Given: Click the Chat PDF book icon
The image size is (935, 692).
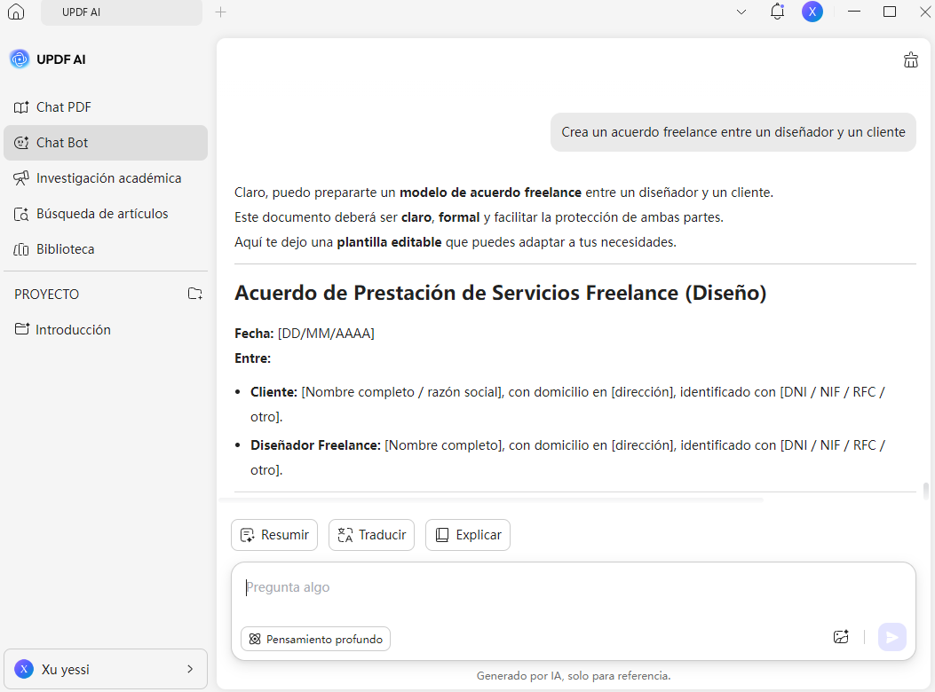Looking at the screenshot, I should (21, 107).
